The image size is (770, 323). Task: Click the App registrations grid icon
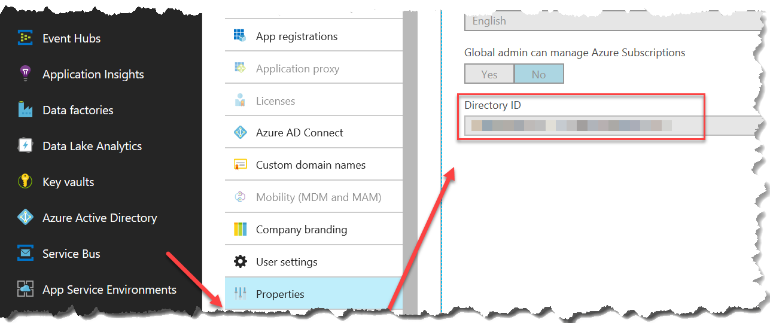tap(240, 36)
